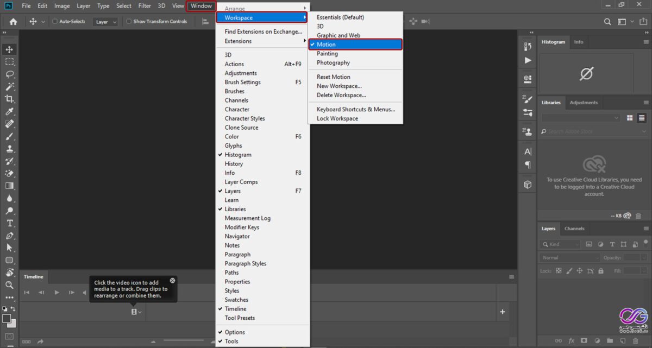The image size is (652, 348).
Task: Click the Timeline play button
Action: tap(57, 293)
